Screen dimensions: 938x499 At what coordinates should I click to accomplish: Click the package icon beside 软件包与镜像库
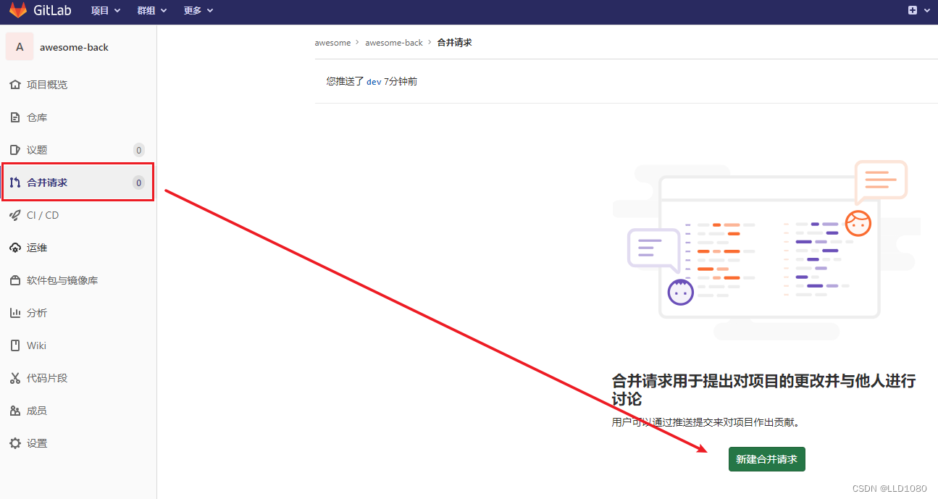point(15,280)
